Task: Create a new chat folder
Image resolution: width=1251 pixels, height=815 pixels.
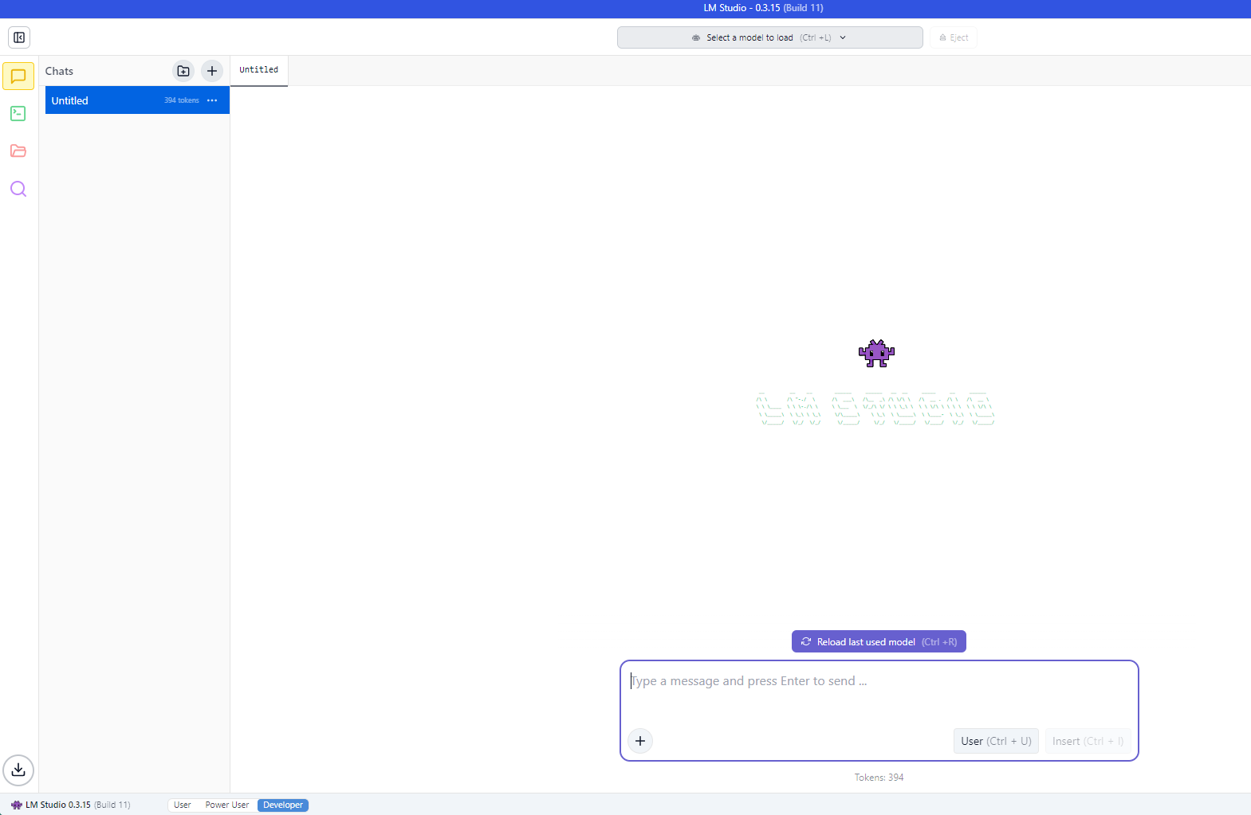Action: click(183, 71)
